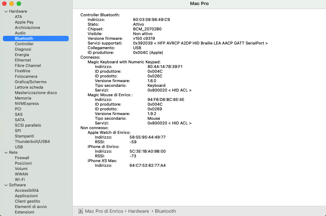Click the Magic Mouse di Enrico heading

point(110,95)
